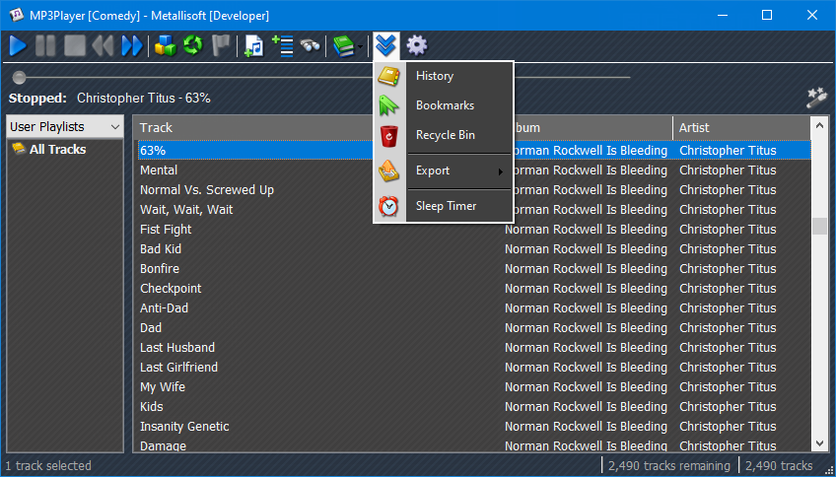Click the colored blocks toolbar icon
This screenshot has width=836, height=477.
tap(165, 45)
